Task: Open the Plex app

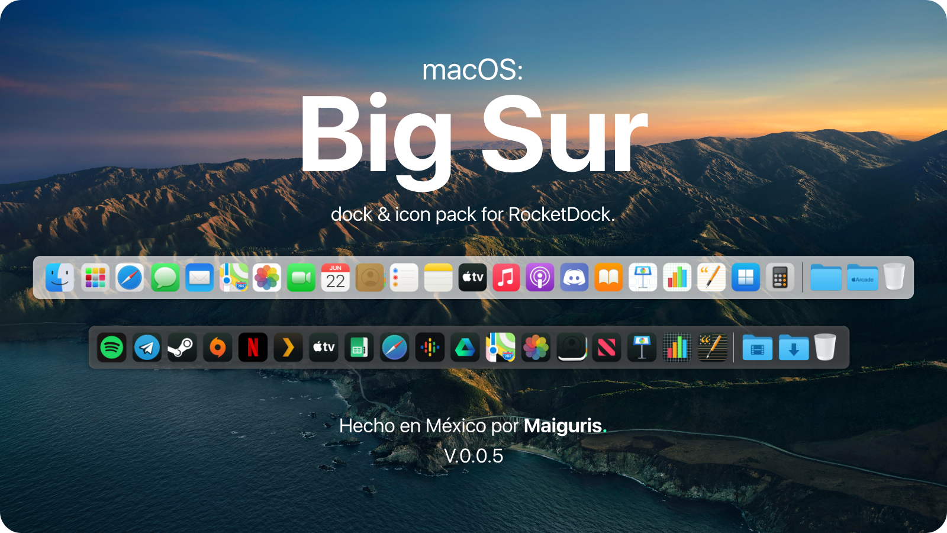Action: (288, 347)
